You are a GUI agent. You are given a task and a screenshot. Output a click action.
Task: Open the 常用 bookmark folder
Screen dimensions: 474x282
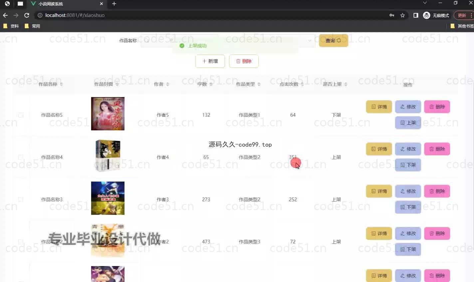click(32, 26)
